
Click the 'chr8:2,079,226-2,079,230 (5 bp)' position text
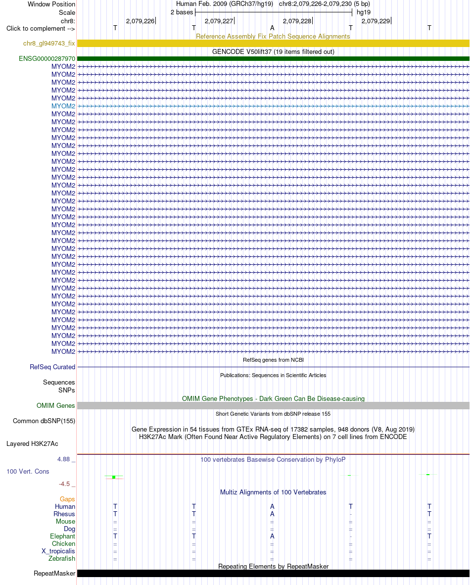pos(325,4)
